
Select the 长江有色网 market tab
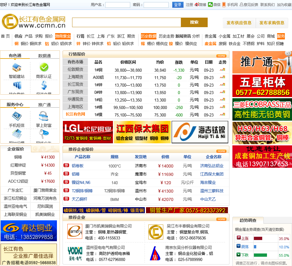click(75, 114)
